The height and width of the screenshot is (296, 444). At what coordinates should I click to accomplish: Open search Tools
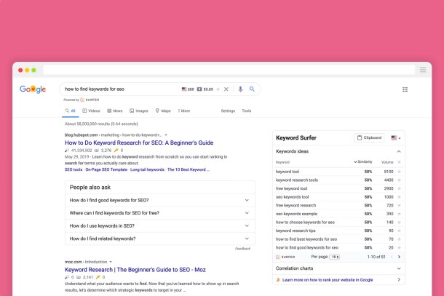pyautogui.click(x=246, y=111)
